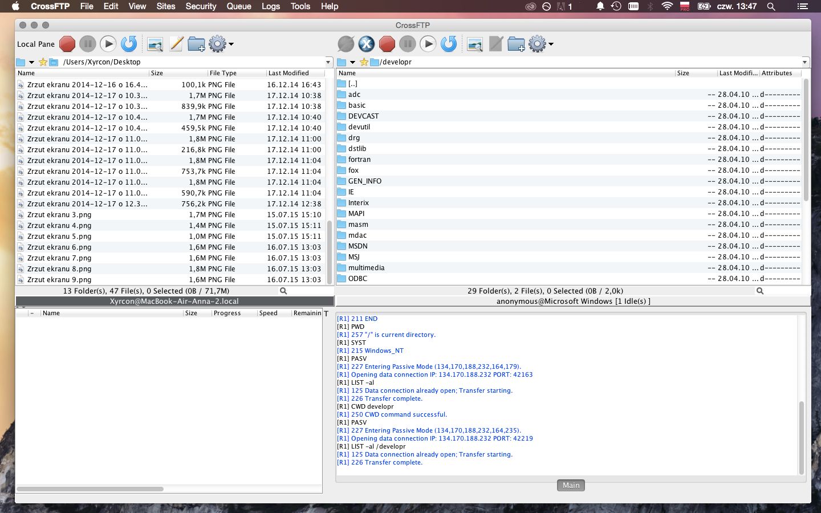This screenshot has height=513, width=821.
Task: Open the Logs menu
Action: [271, 6]
